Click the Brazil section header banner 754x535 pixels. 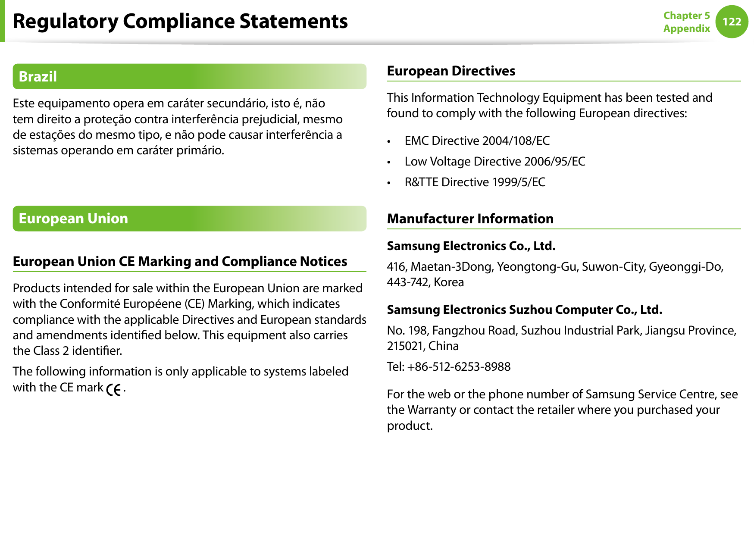pos(189,77)
